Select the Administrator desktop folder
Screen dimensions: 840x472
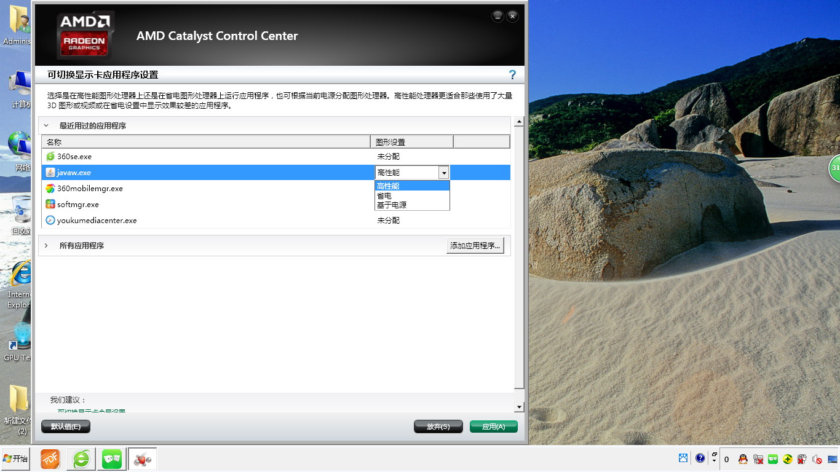pos(17,26)
